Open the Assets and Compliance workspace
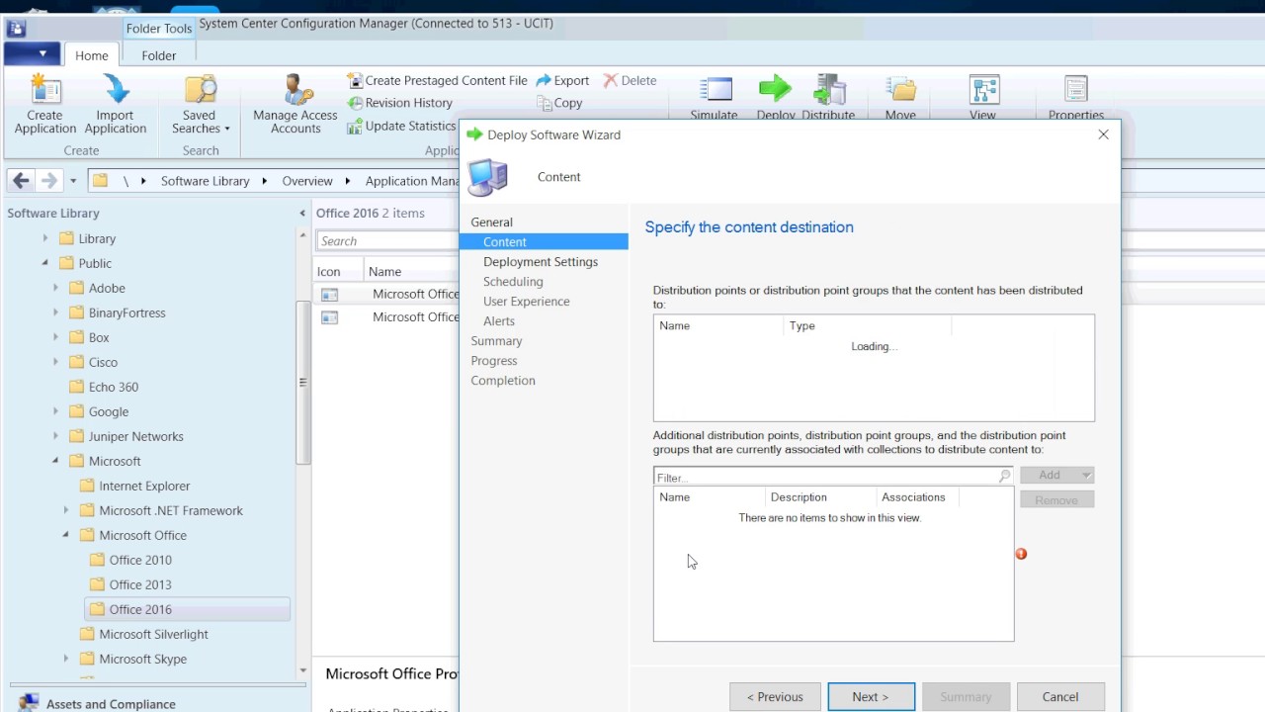Screen dimensions: 1265x712 (111, 703)
